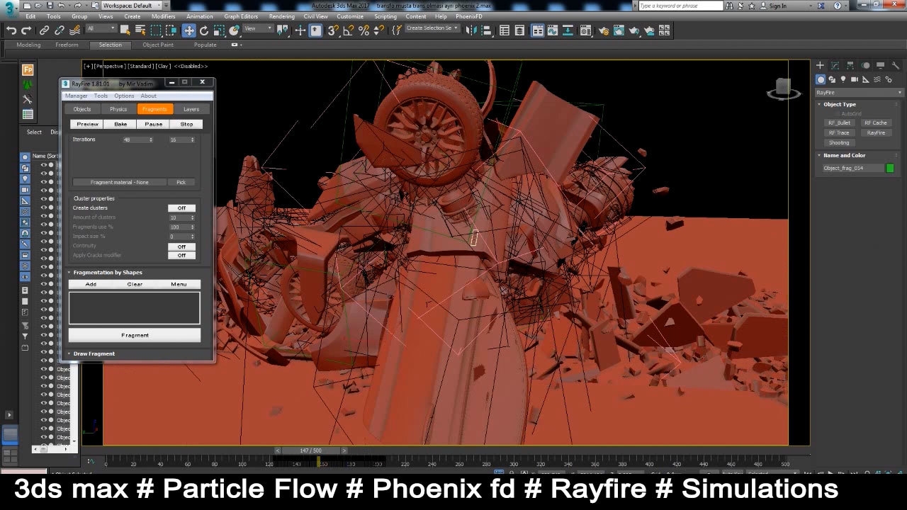Activate the Select and Rotate tool
907x510 pixels.
click(204, 30)
